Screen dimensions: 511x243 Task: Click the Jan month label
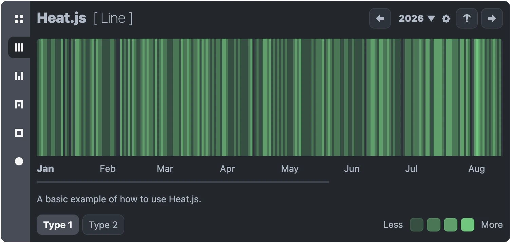point(45,169)
